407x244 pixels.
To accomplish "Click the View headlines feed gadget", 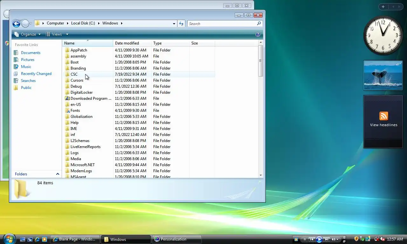I will tap(383, 122).
